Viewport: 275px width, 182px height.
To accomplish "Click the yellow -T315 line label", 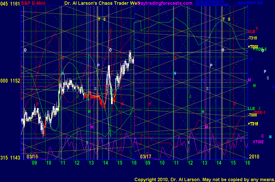I will tap(252, 38).
